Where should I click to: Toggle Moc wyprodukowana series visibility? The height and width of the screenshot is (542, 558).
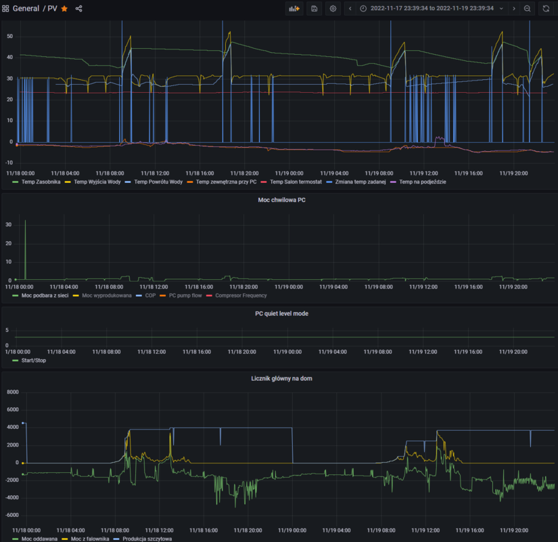106,295
